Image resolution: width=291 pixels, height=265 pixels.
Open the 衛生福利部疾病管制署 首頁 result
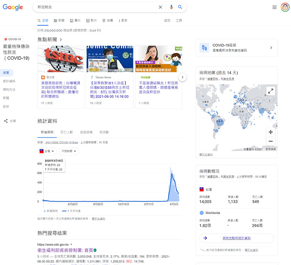(65, 250)
